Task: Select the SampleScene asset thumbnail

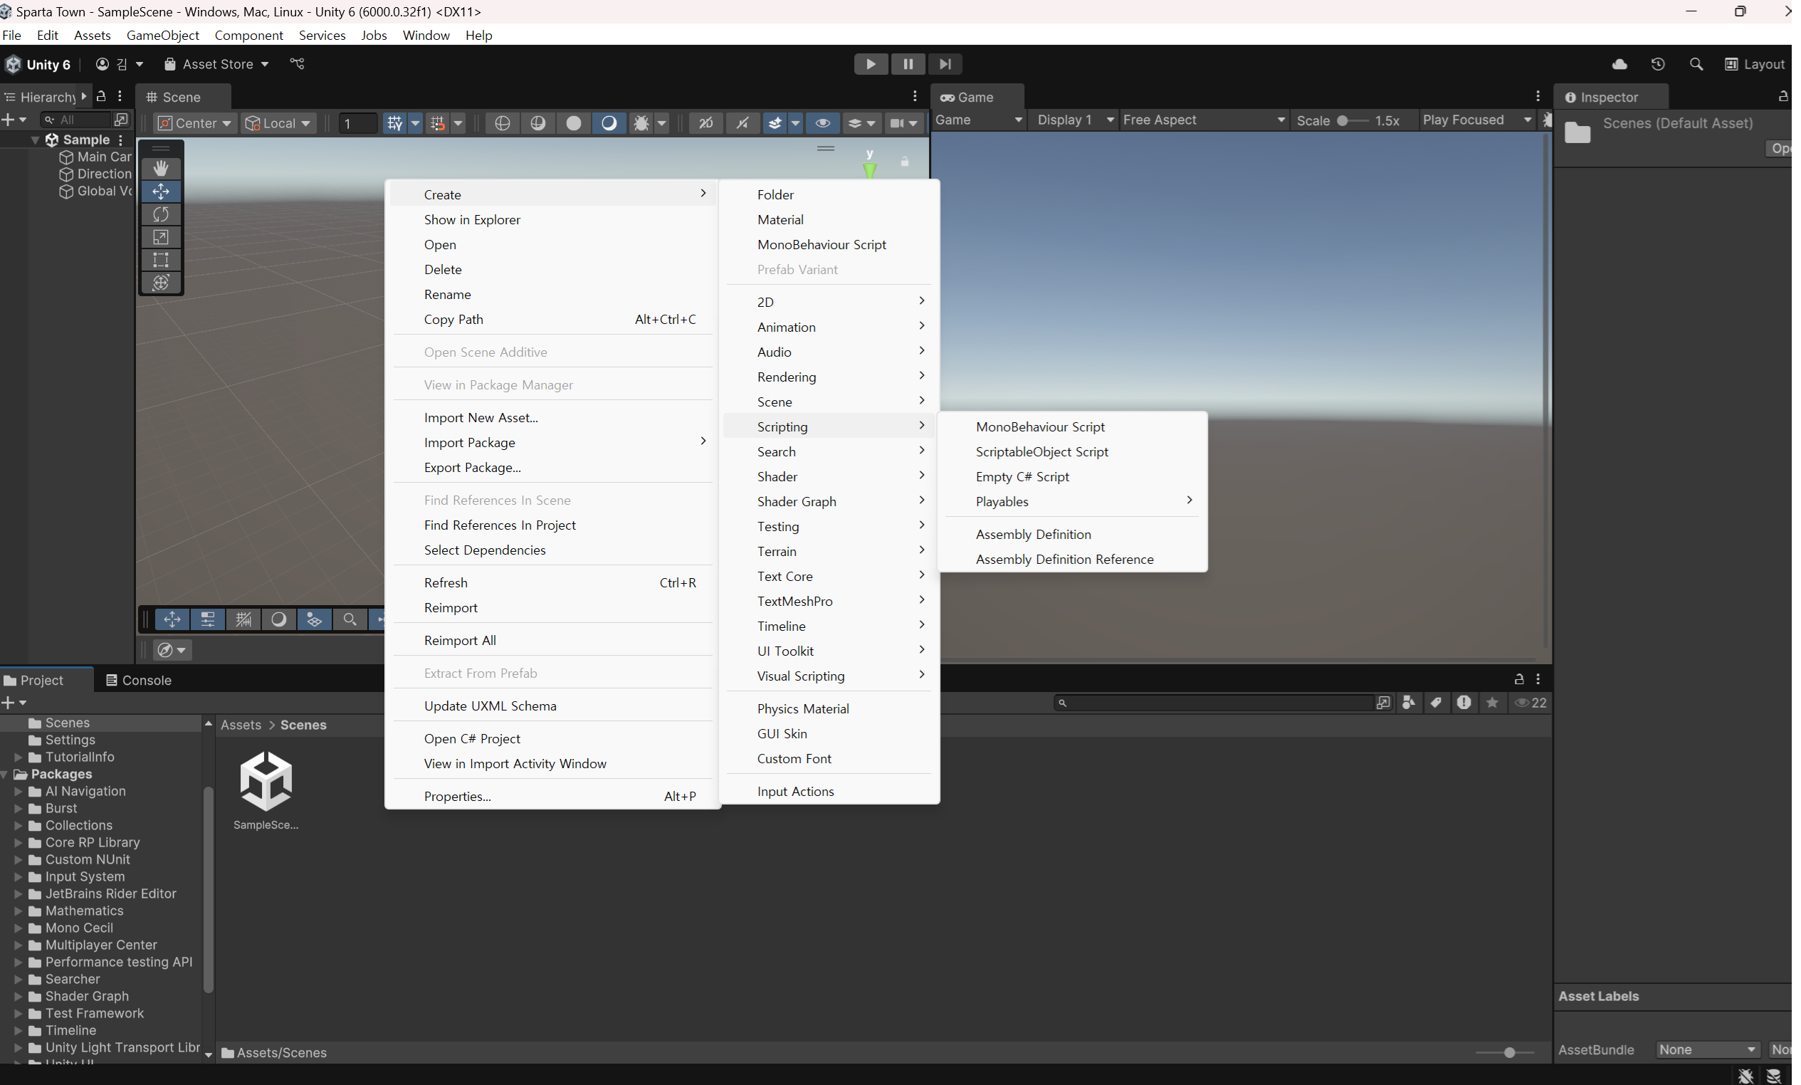Action: pyautogui.click(x=266, y=781)
